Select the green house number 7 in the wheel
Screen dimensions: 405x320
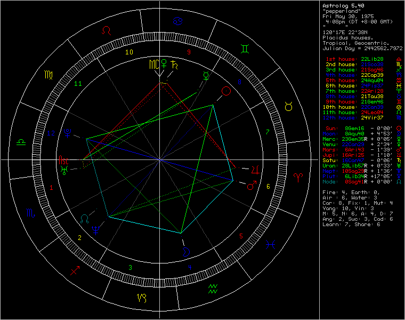(268, 132)
